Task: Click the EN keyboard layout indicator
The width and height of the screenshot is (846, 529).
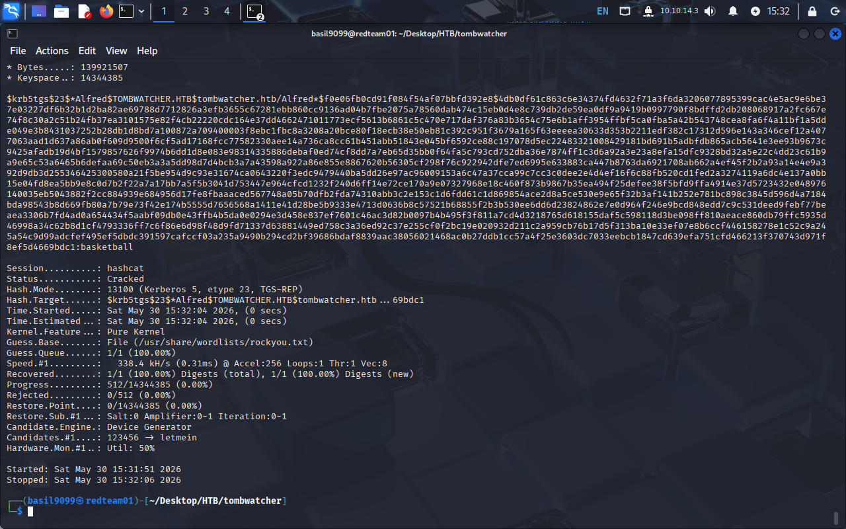Action: [603, 11]
